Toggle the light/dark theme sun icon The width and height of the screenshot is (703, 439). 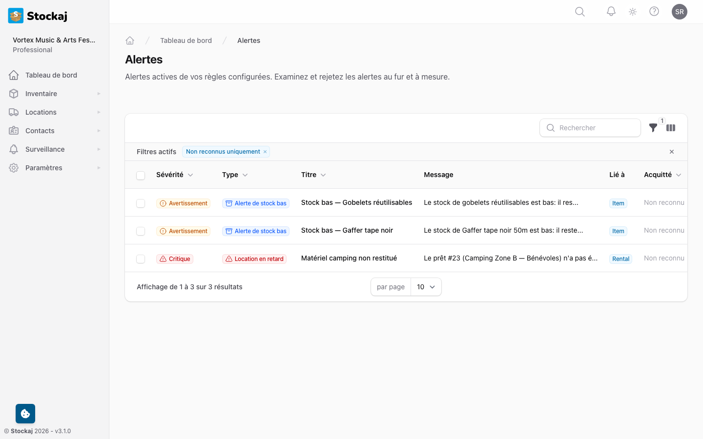coord(632,11)
